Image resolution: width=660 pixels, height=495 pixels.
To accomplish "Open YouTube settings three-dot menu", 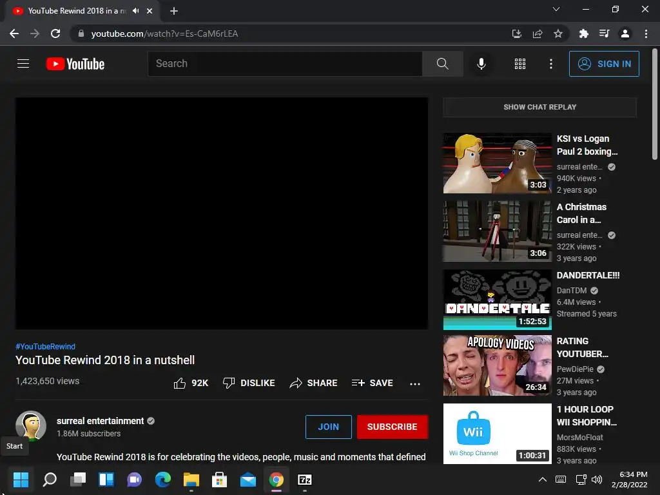I will click(x=551, y=64).
